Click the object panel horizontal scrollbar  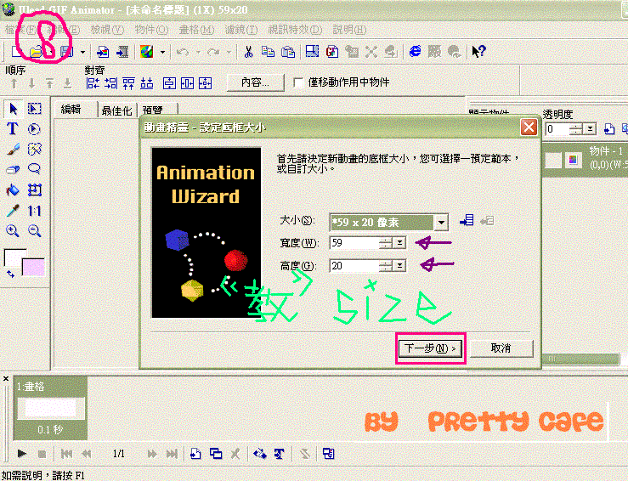(x=580, y=359)
